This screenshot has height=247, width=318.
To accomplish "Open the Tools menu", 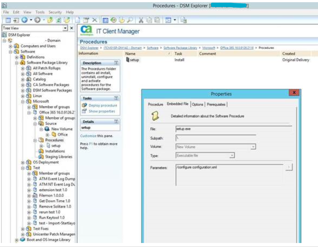I will tap(40, 12).
